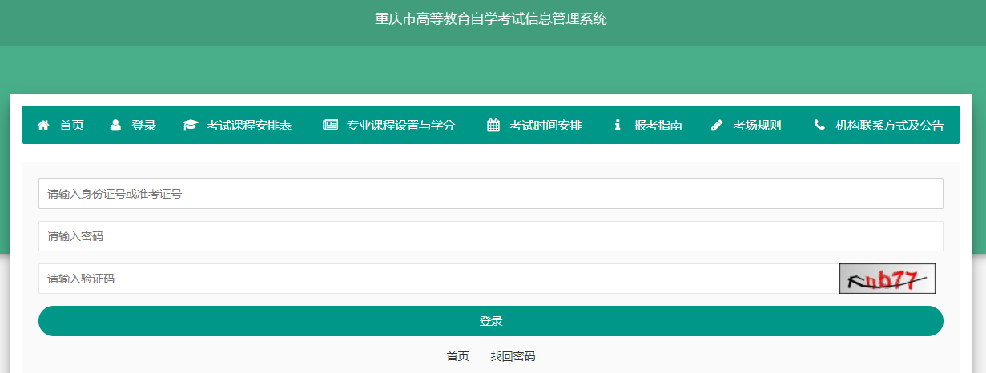Click the home icon beside 首页

point(43,125)
